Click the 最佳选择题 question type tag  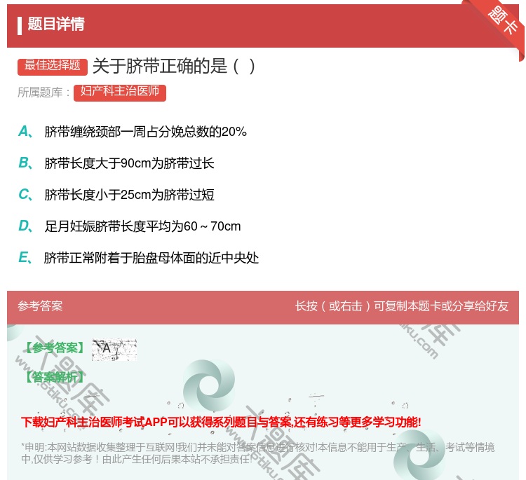(x=53, y=66)
